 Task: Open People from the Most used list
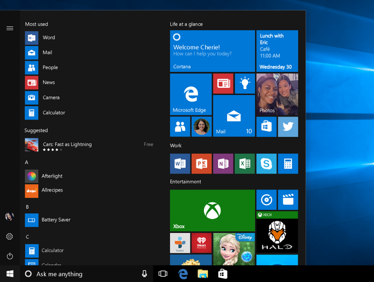(x=89, y=68)
